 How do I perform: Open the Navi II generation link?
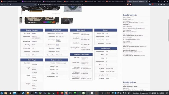click(58, 40)
